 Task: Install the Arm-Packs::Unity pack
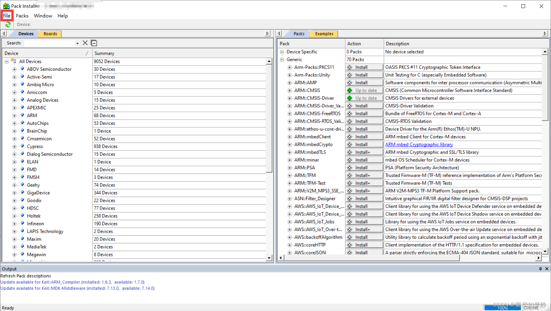coord(365,75)
